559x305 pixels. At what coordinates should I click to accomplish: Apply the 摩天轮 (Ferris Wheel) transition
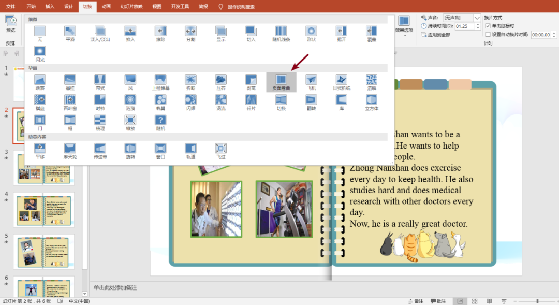(70, 151)
